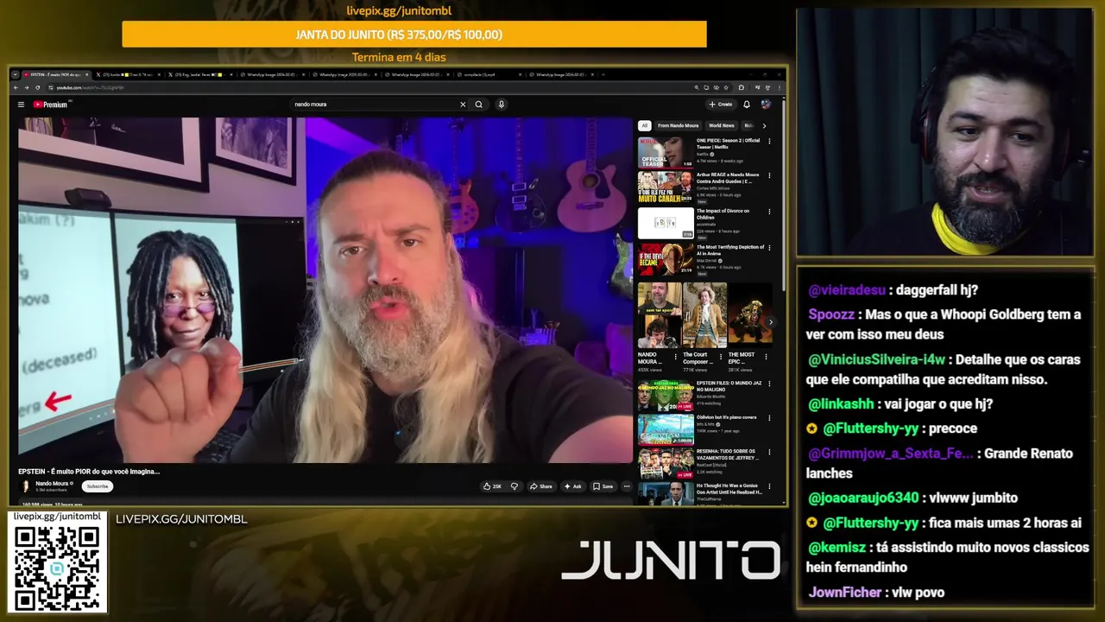
Task: Click chat username '@vieiradesu'
Action: 846,290
